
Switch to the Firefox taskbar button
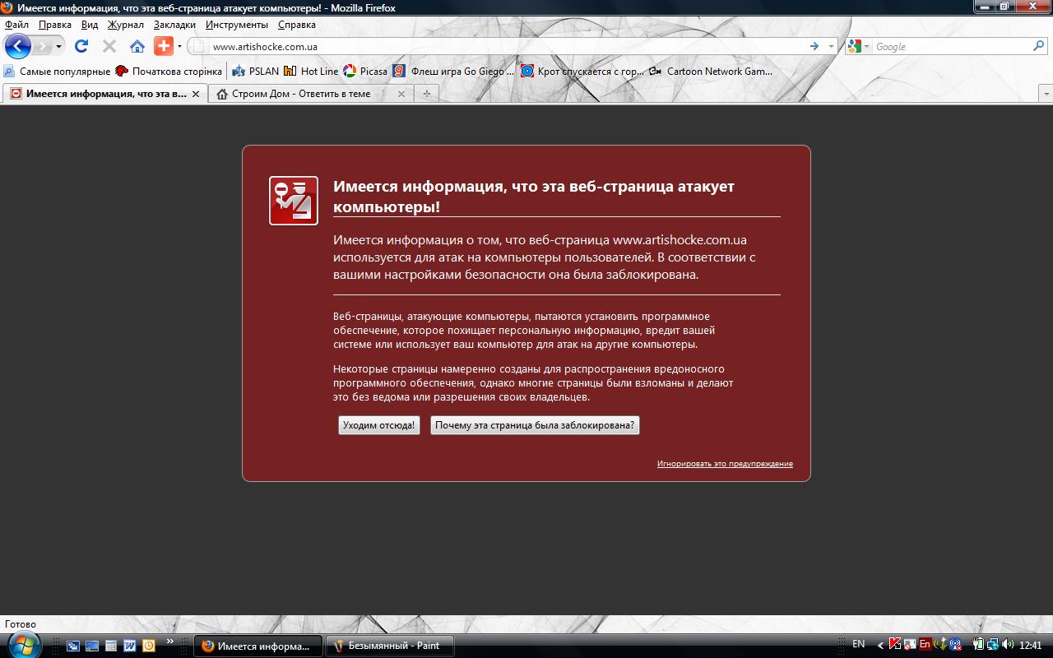click(258, 646)
